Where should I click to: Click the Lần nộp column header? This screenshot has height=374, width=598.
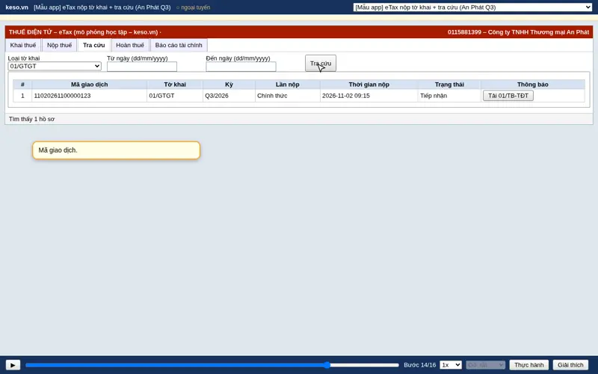288,85
